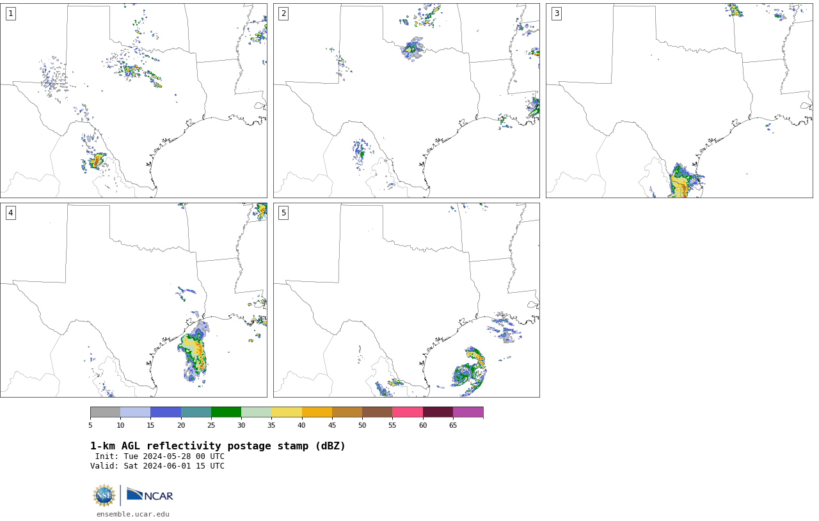The width and height of the screenshot is (819, 521).
Task: Click the purple 65+ dBZ swatch
Action: point(468,412)
